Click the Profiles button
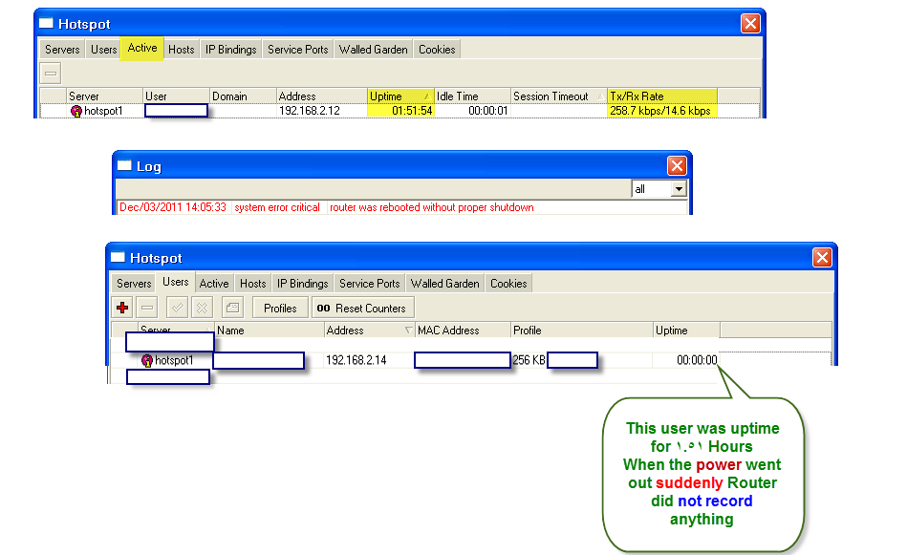 (279, 307)
